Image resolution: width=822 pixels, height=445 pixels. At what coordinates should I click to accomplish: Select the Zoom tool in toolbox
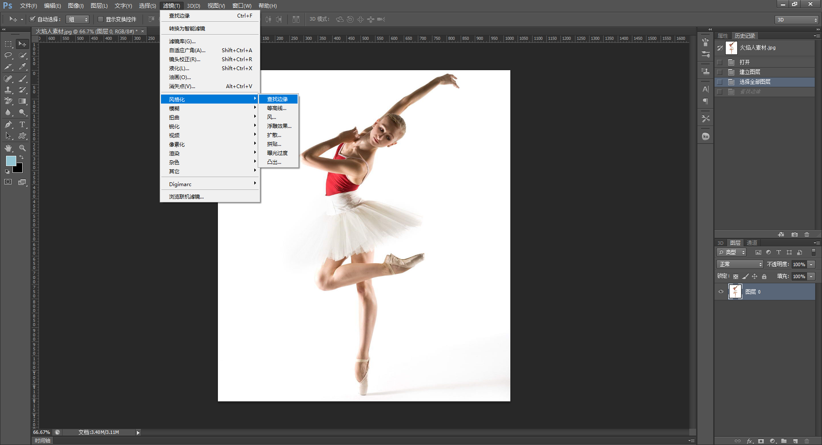pyautogui.click(x=22, y=148)
